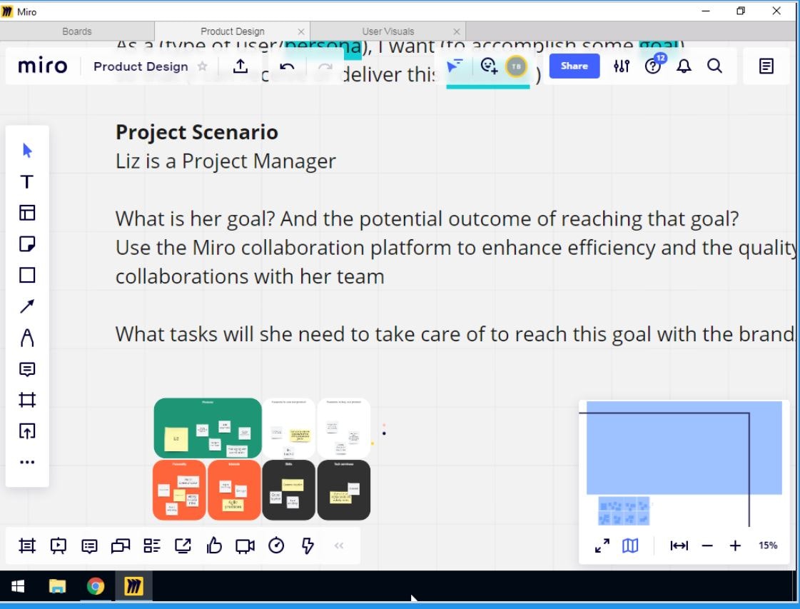Image resolution: width=800 pixels, height=609 pixels.
Task: Click the 15% zoom level
Action: click(x=768, y=545)
